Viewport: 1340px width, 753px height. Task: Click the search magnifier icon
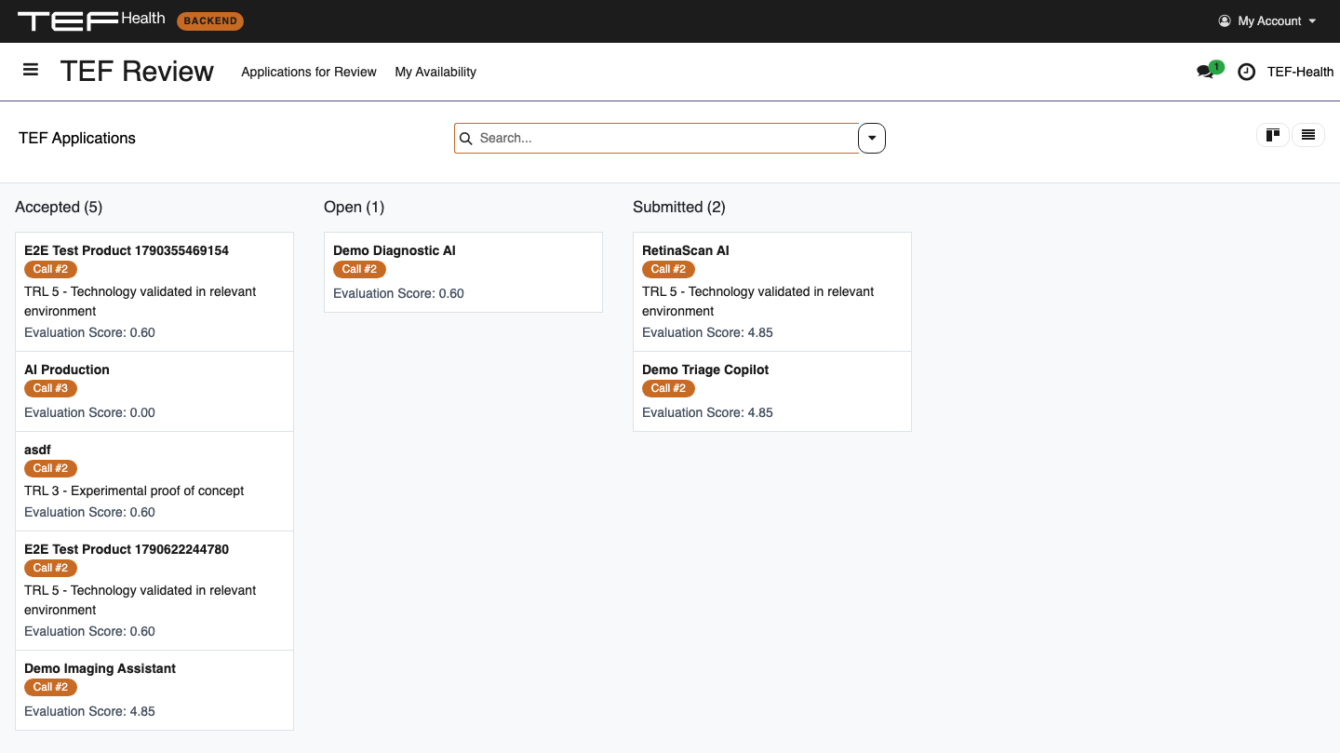pyautogui.click(x=466, y=138)
